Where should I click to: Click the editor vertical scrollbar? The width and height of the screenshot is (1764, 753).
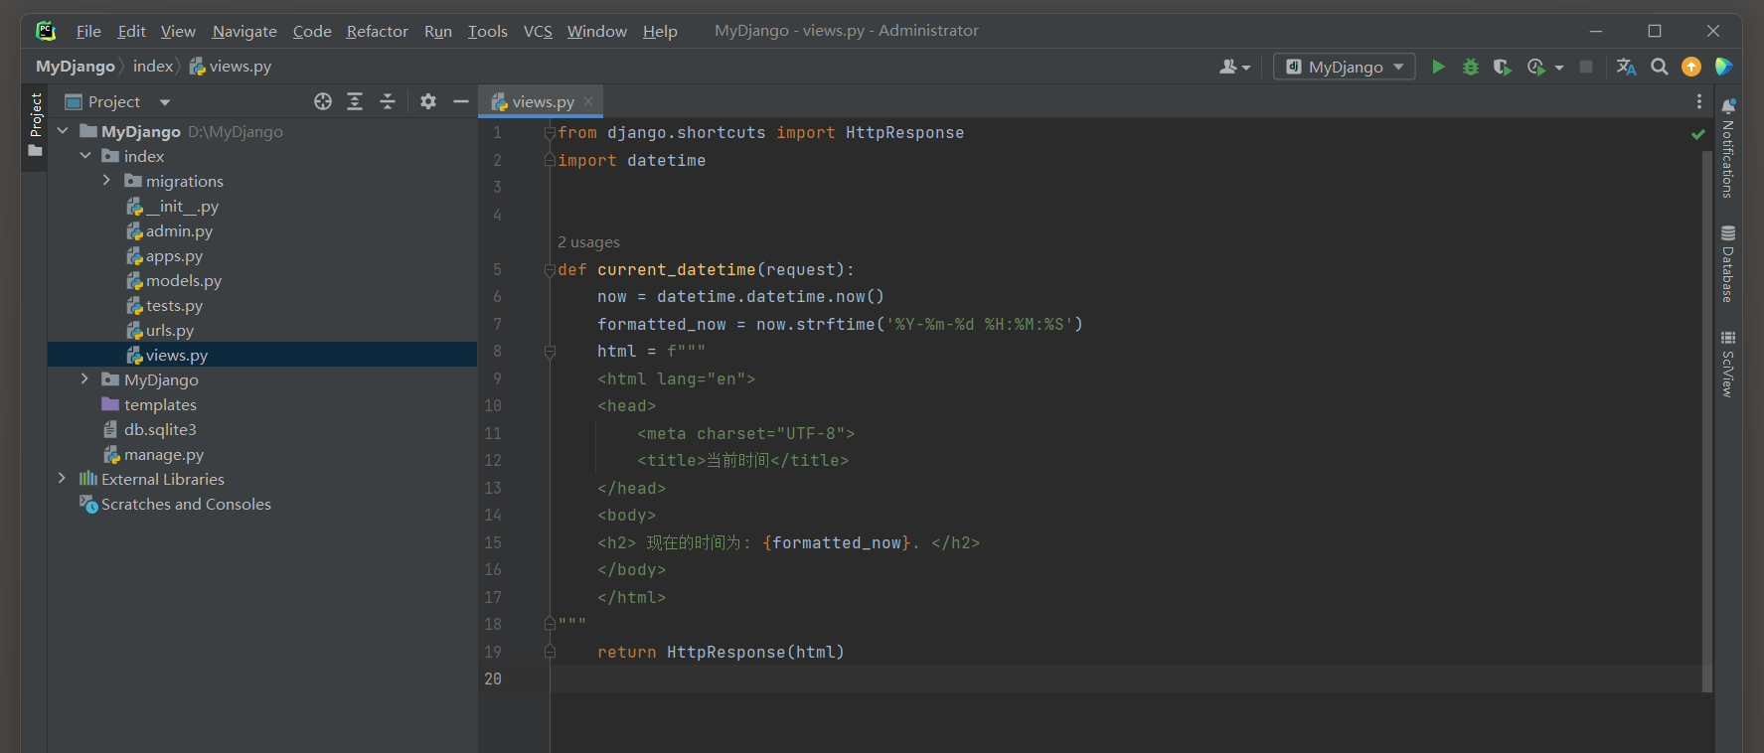pos(1707,421)
